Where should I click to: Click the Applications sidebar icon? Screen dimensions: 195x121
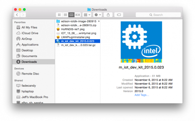pyautogui.click(x=18, y=44)
